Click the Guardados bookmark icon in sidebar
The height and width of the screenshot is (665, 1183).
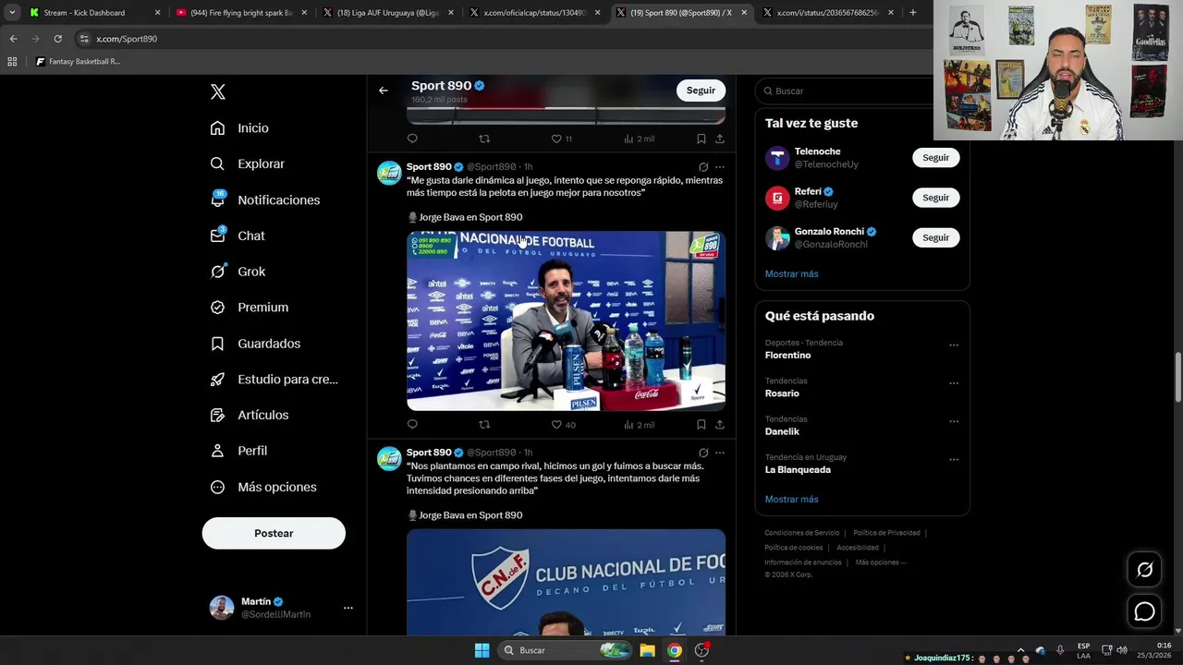[217, 344]
